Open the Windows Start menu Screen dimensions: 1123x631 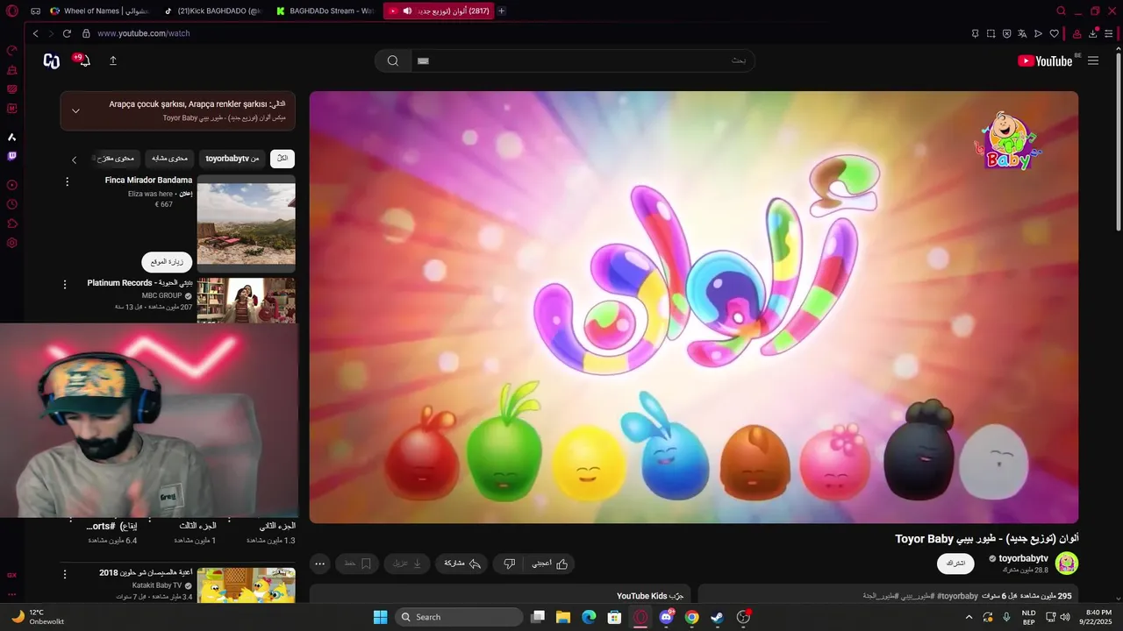[x=380, y=617]
